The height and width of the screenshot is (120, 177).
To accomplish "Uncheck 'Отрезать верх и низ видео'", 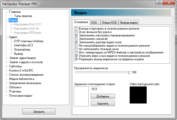I will (76, 56).
